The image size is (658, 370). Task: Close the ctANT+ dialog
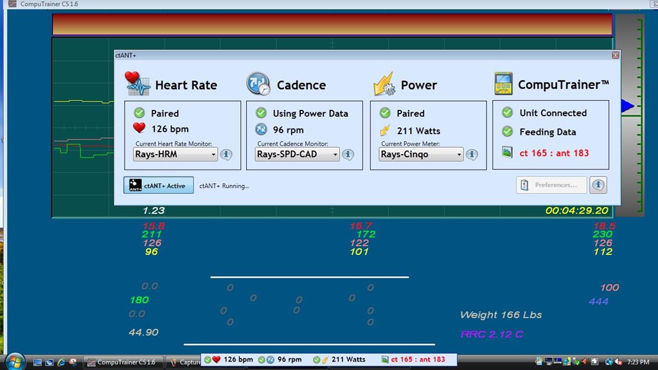pos(615,55)
